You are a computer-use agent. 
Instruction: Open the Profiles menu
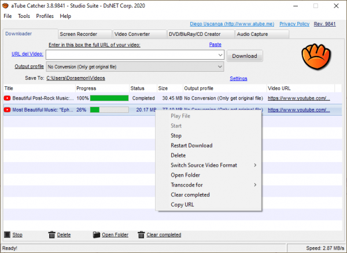pyautogui.click(x=45, y=16)
